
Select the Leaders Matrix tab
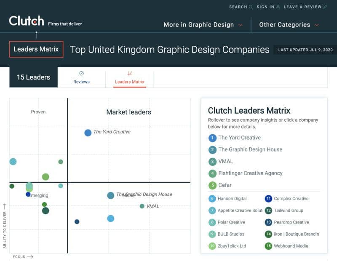pyautogui.click(x=130, y=77)
